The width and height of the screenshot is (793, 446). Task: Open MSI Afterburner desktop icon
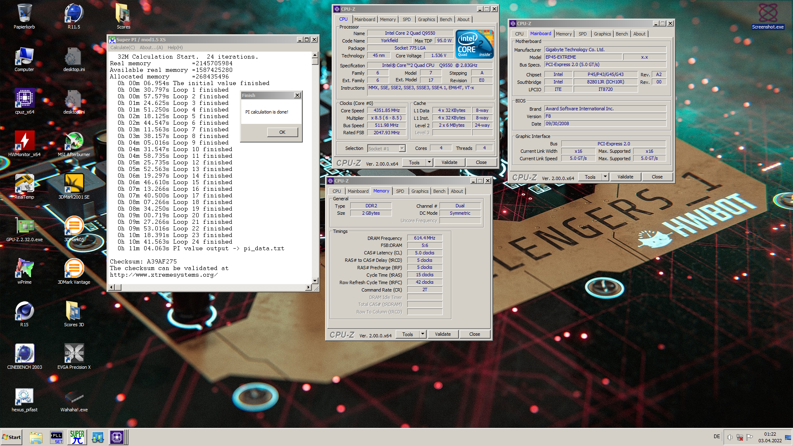(74, 144)
